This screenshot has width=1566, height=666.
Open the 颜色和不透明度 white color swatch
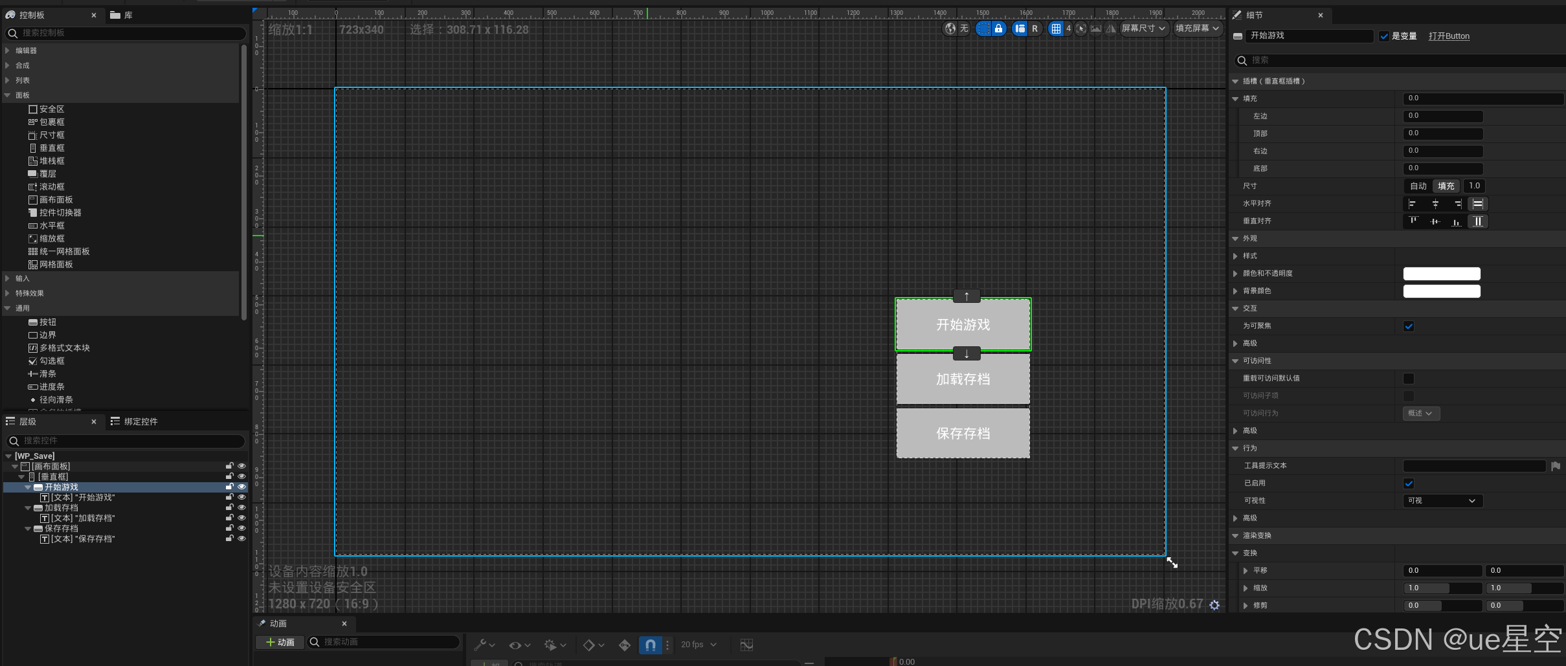tap(1442, 274)
